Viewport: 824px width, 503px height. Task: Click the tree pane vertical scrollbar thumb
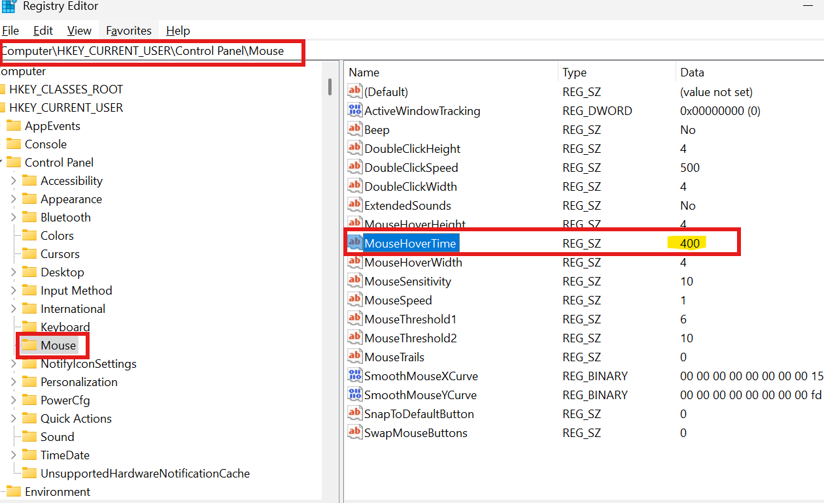click(330, 86)
